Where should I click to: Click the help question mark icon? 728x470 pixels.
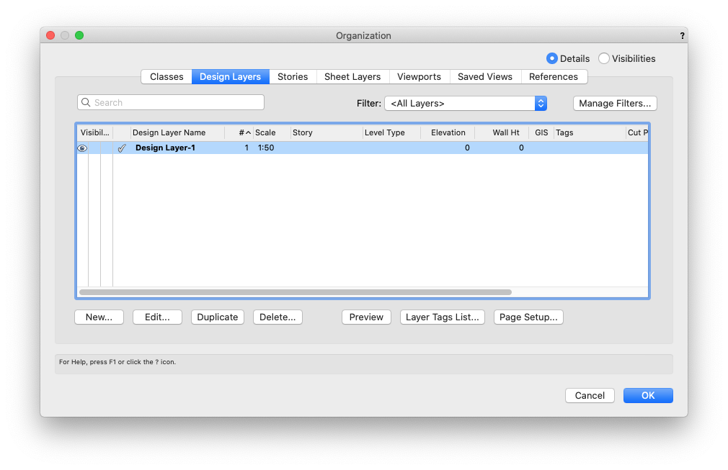682,36
